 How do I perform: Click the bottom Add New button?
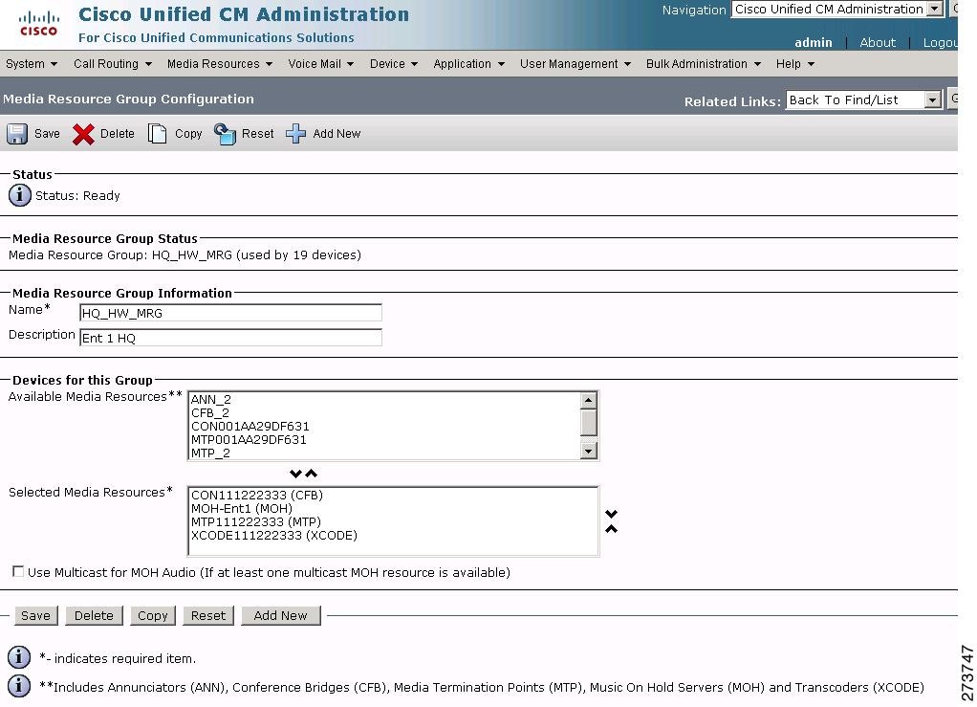click(280, 615)
